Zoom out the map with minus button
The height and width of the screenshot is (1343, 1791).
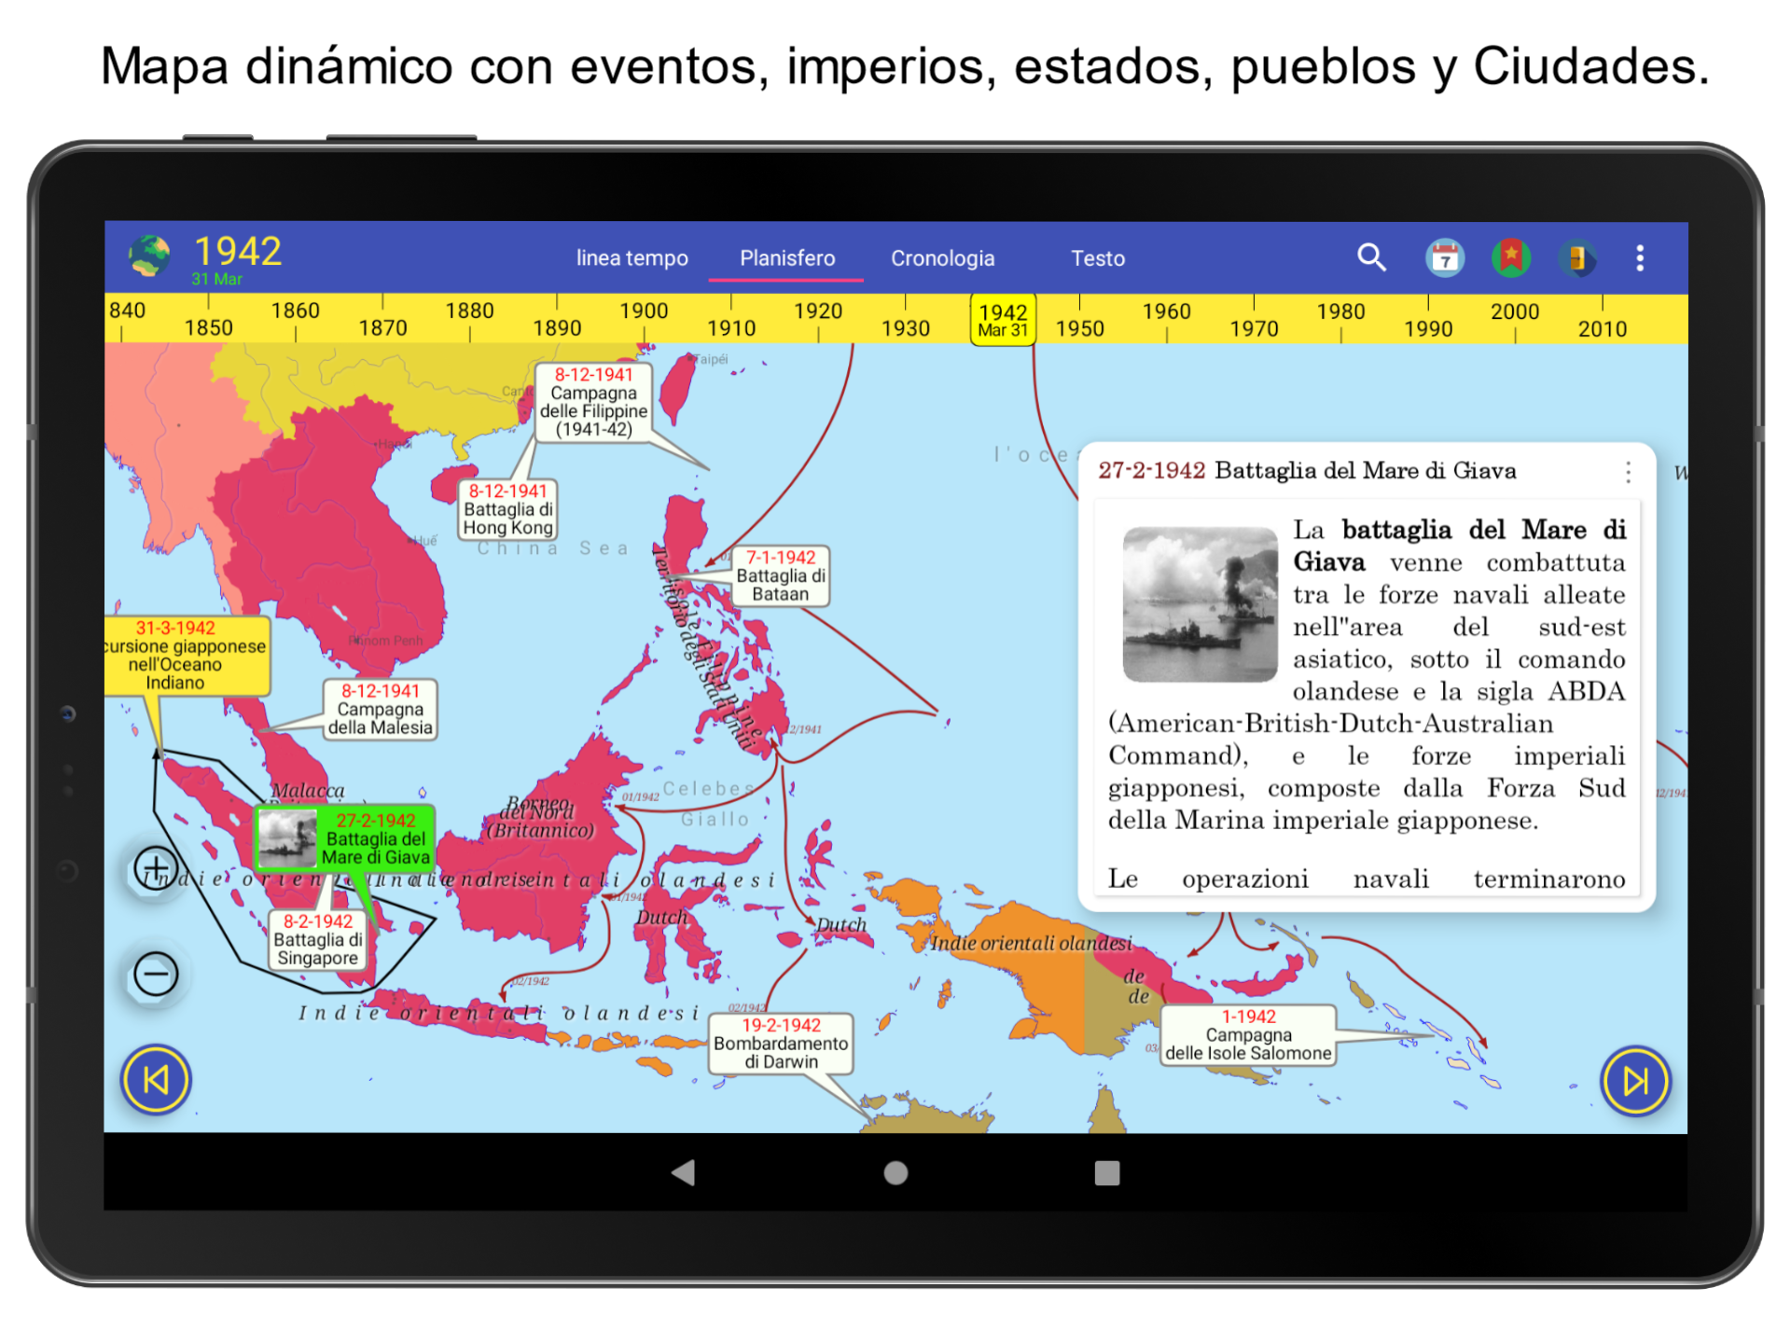pyautogui.click(x=156, y=975)
